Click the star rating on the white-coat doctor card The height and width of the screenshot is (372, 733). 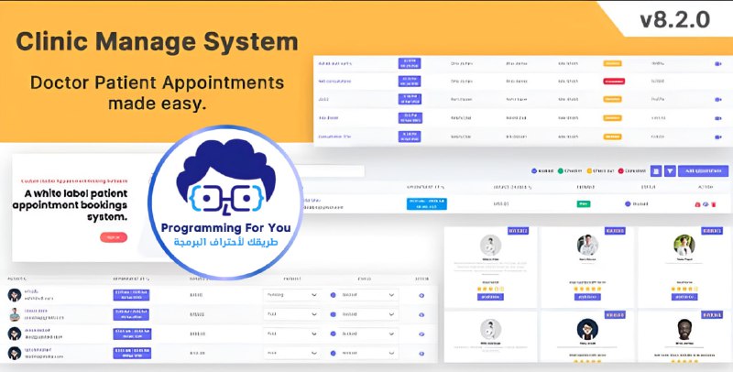coord(587,290)
